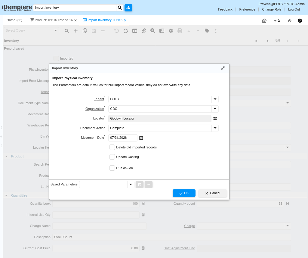This screenshot has width=308, height=258.
Task: Toggle grid view toolbar icon
Action: [135, 31]
